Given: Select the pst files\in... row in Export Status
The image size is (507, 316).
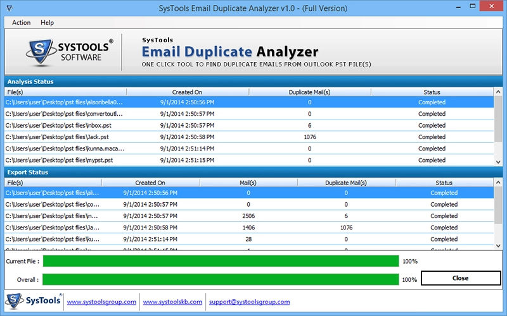Looking at the screenshot, I should coord(249,216).
